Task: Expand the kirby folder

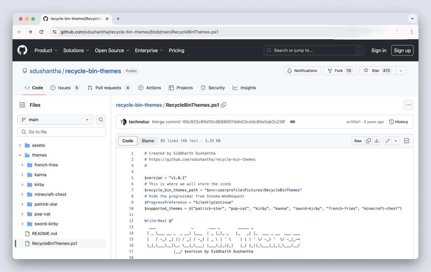Action: coord(22,185)
